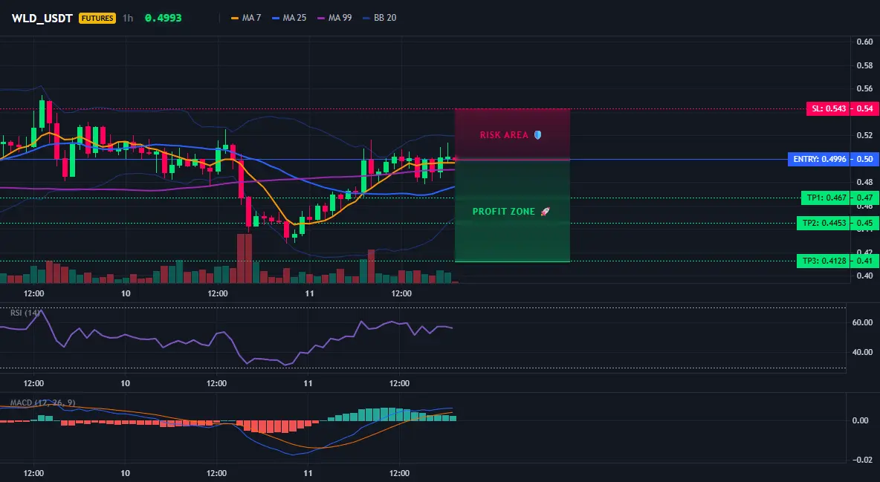
Task: Click the rocket icon beside PROFIT ZONE
Action: 545,212
